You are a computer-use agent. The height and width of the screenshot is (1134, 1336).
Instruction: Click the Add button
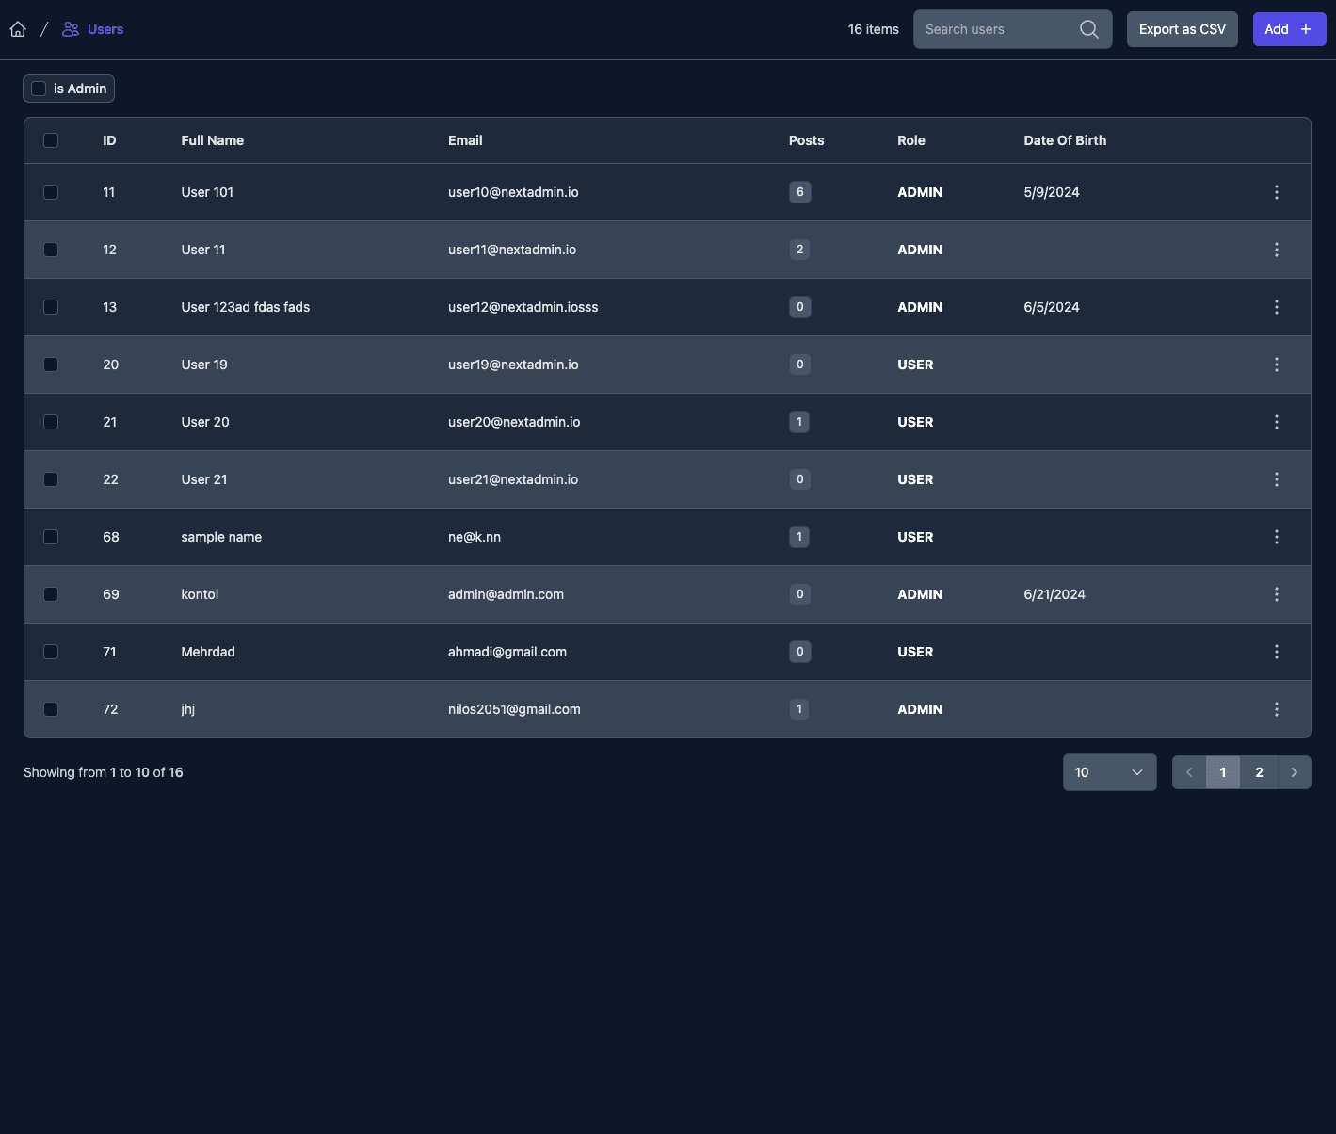[x=1288, y=29]
